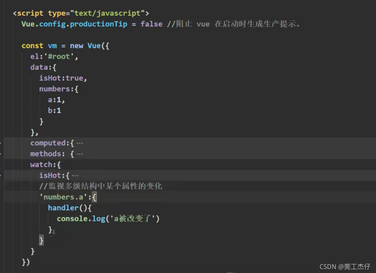Click the "methods" property name
Image resolution: width=376 pixels, height=273 pixels.
point(45,154)
